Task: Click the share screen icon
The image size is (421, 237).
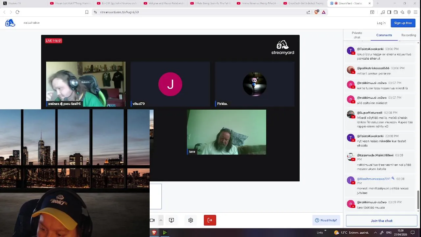Action: coord(171,220)
